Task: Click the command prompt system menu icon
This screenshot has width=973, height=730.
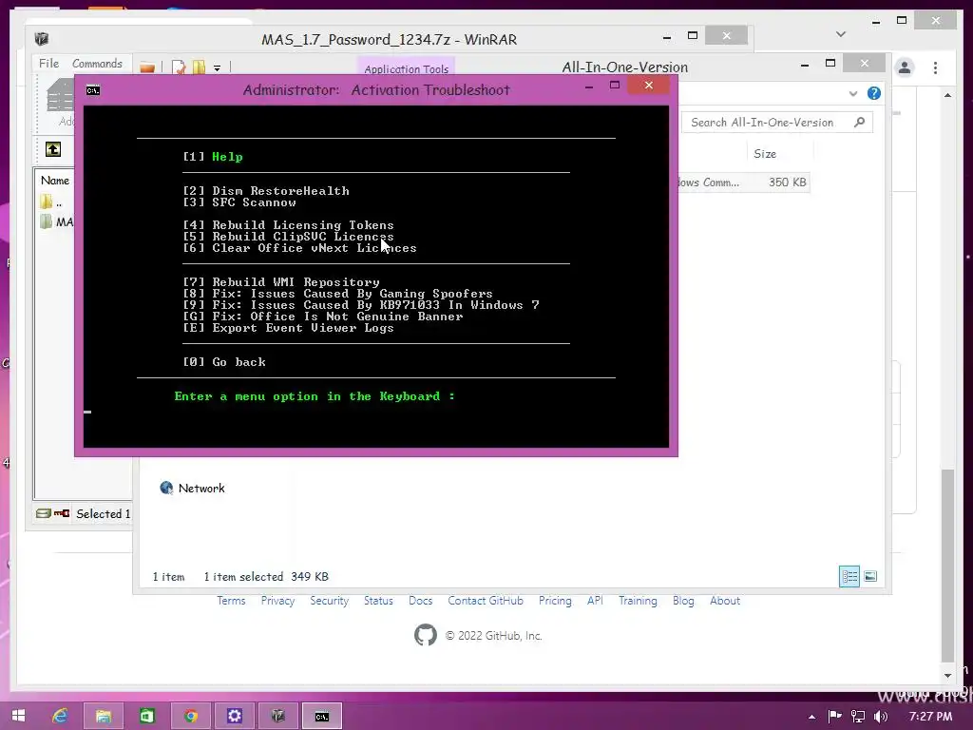Action: (93, 90)
